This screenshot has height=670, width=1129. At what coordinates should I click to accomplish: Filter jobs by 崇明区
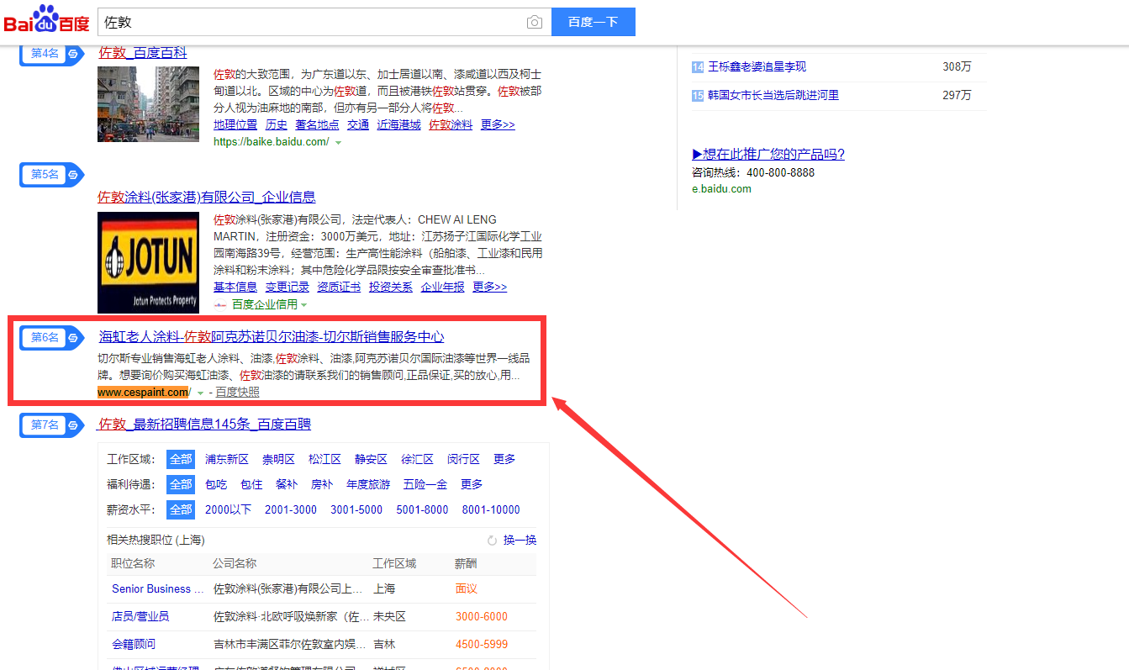[x=278, y=459]
